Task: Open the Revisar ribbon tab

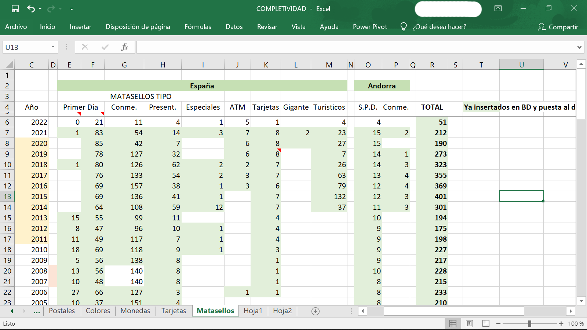Action: click(267, 27)
